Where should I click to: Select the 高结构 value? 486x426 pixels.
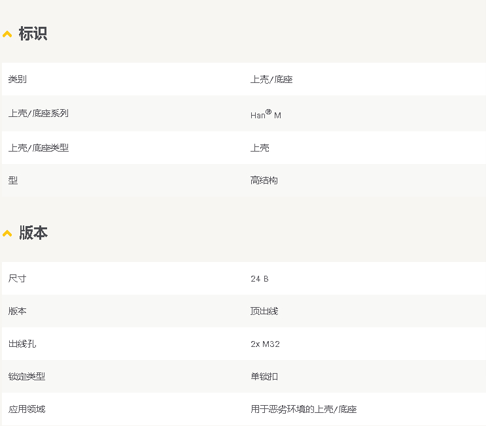point(264,180)
